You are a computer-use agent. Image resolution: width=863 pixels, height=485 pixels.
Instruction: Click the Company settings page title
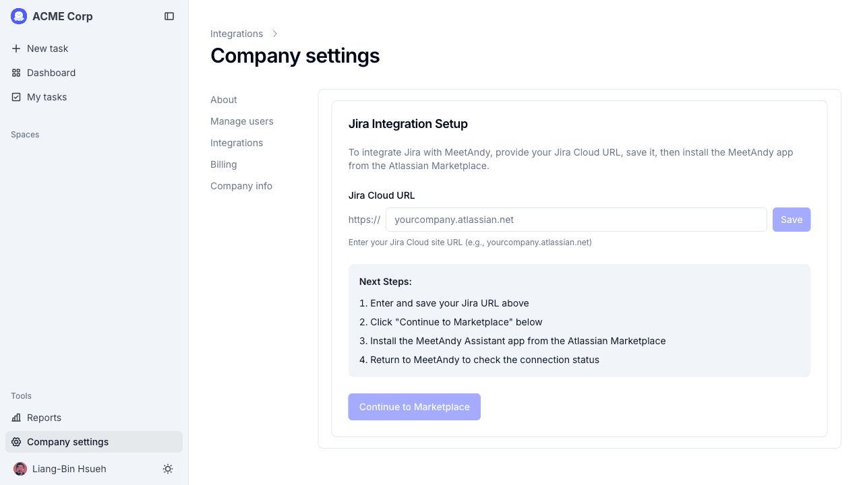tap(295, 55)
